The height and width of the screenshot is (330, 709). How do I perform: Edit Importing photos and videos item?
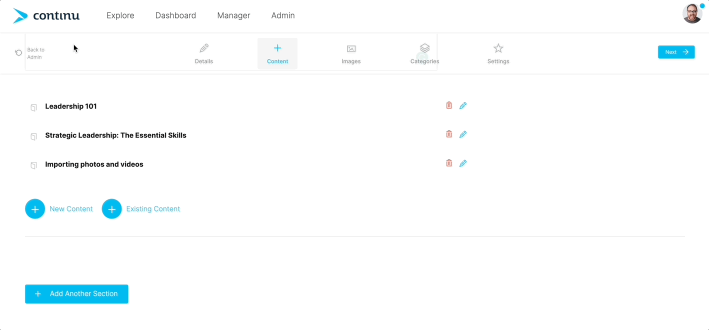coord(463,163)
